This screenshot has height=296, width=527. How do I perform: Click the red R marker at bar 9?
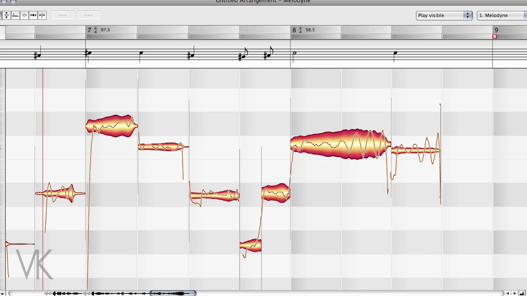point(495,37)
